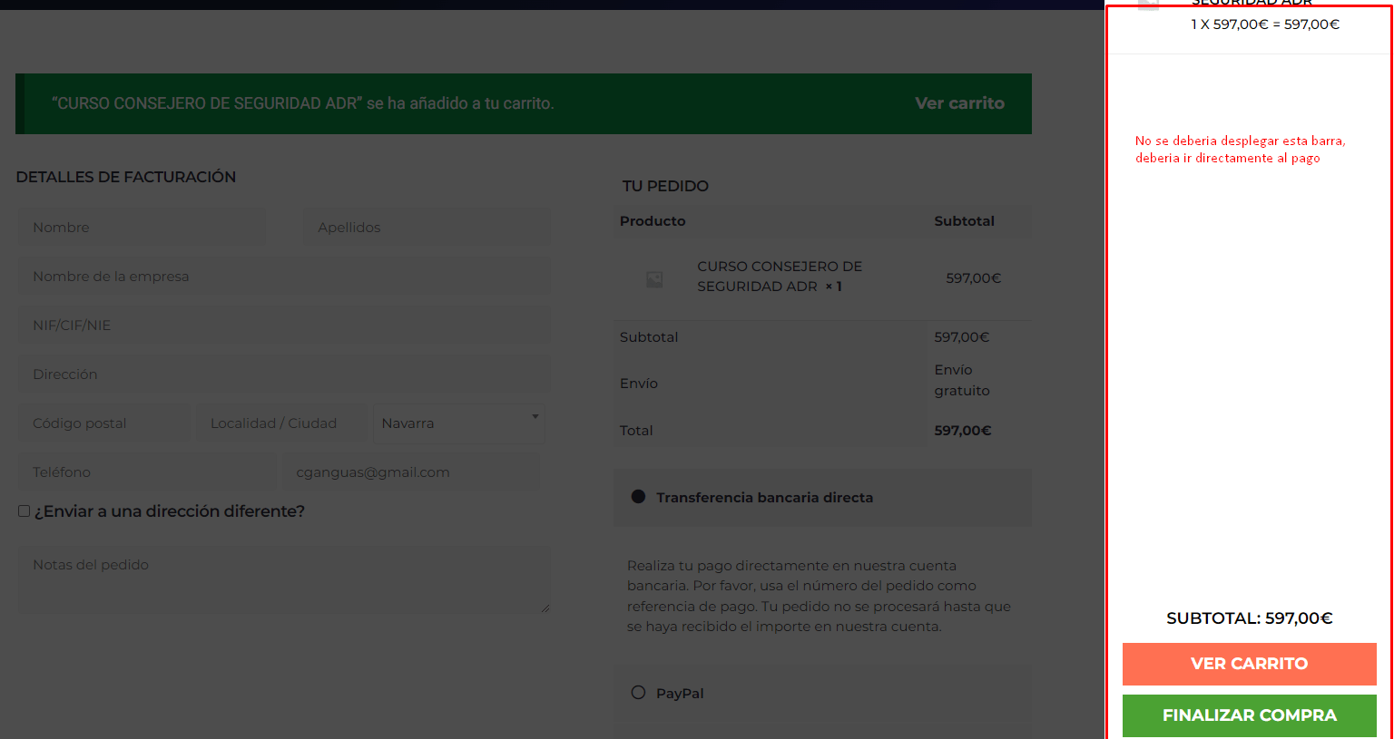
Task: Select Transferencia bancaria directa radio button
Action: coord(638,497)
